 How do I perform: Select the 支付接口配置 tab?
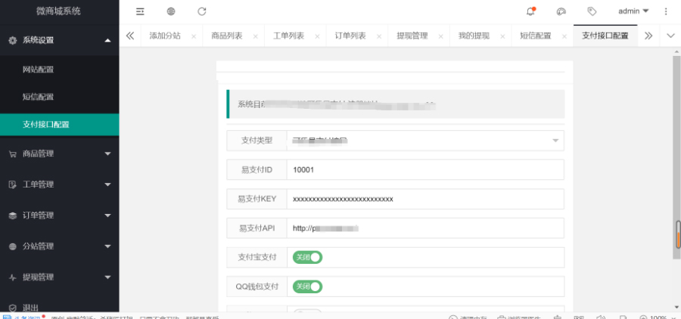coord(605,36)
